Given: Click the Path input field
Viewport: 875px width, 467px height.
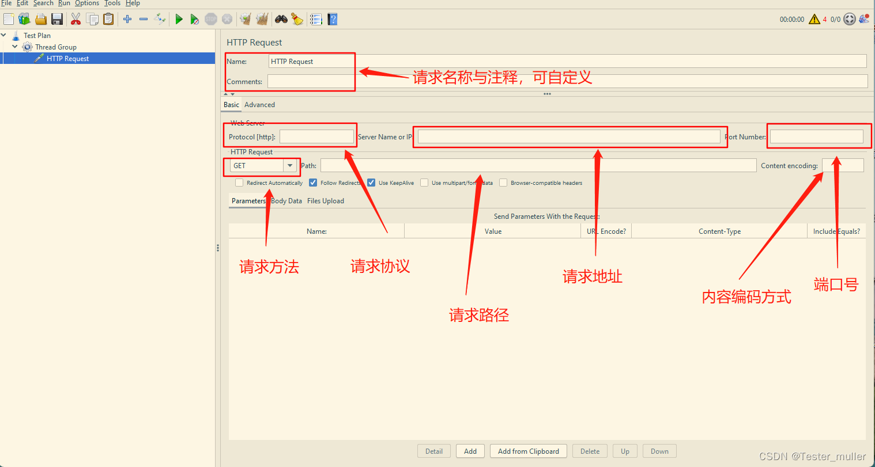Looking at the screenshot, I should (538, 165).
